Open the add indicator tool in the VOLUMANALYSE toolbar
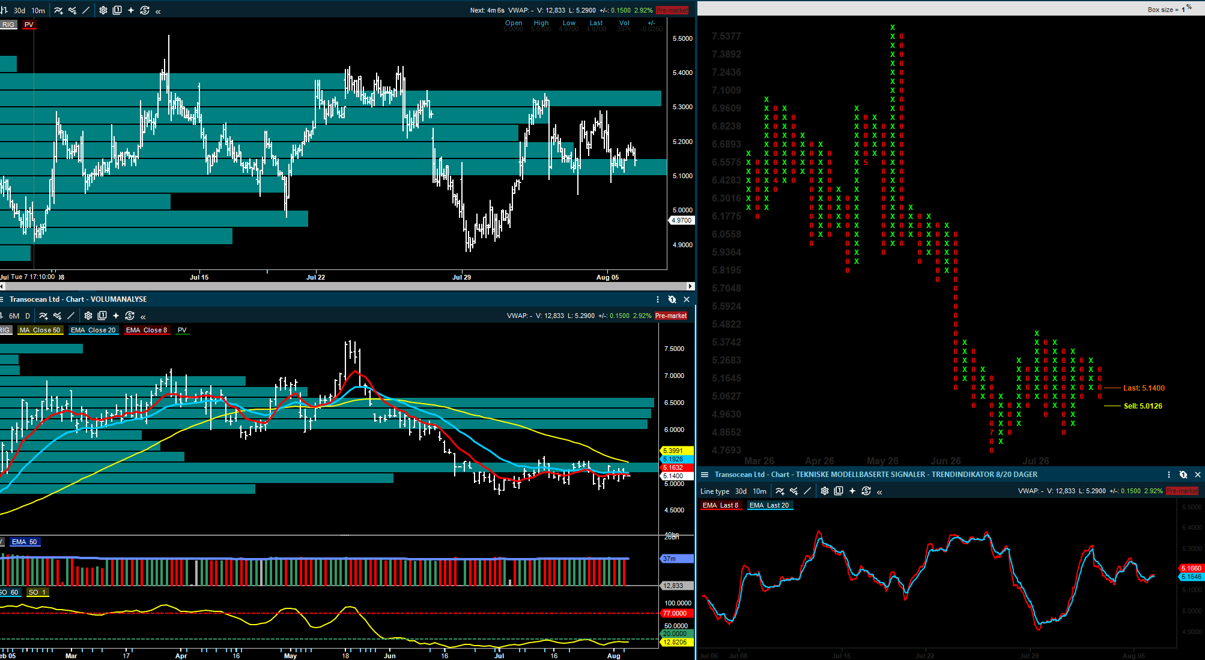The width and height of the screenshot is (1205, 660). 43,316
